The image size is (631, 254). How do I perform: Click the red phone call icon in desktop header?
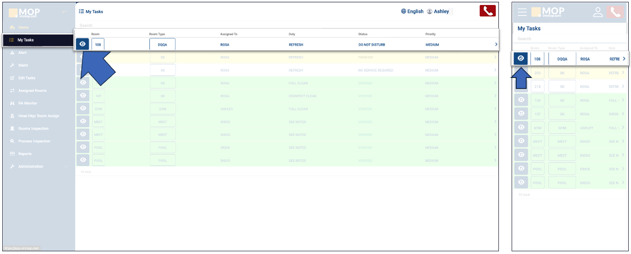coord(487,11)
